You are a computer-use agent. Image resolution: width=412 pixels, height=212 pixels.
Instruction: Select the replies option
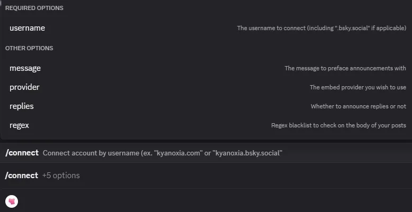pos(22,106)
